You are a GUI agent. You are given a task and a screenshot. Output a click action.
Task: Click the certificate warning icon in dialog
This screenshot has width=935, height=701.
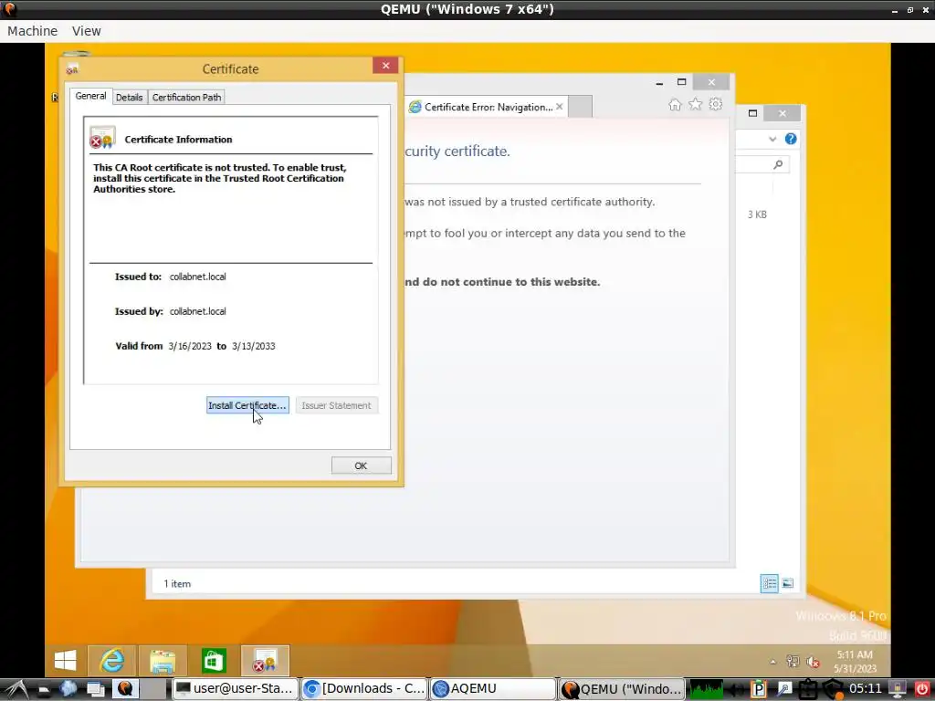tap(102, 138)
